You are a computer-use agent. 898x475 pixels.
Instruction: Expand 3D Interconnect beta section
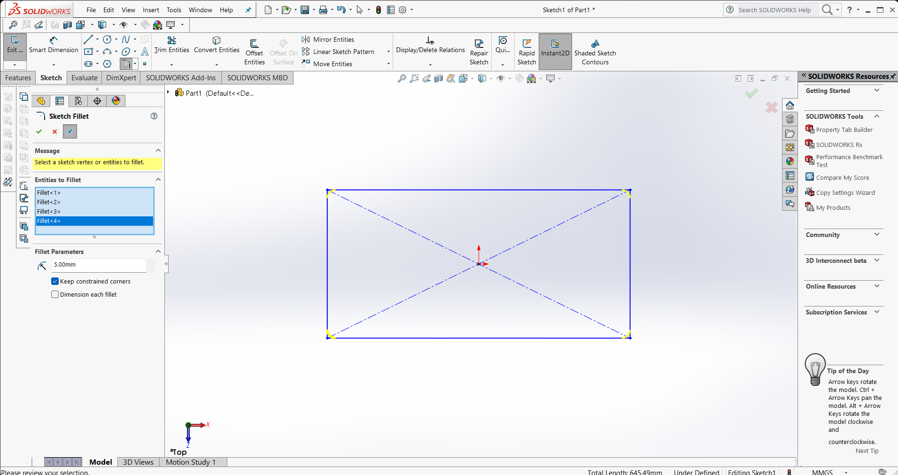(877, 260)
